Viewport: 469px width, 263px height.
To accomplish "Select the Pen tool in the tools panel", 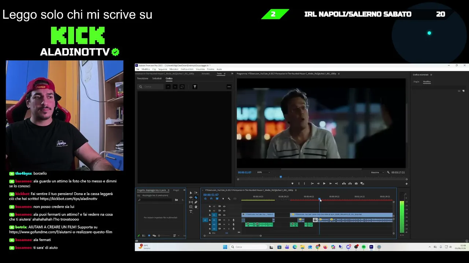I will click(x=196, y=202).
